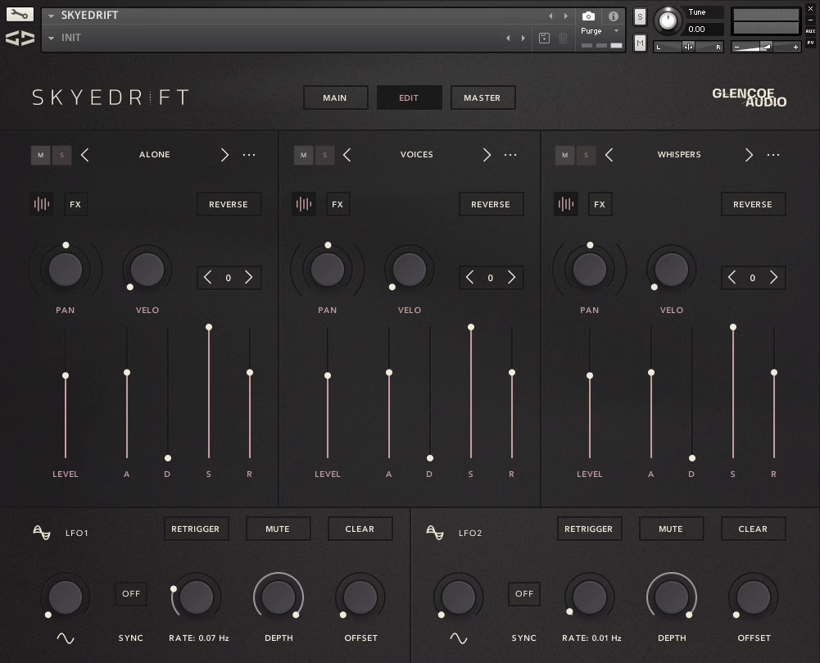Click the LFO2 wave icon

435,533
